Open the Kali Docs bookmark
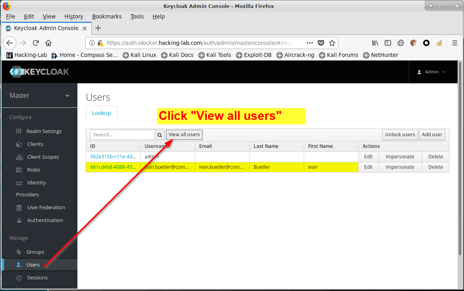The height and width of the screenshot is (291, 464). [x=177, y=55]
